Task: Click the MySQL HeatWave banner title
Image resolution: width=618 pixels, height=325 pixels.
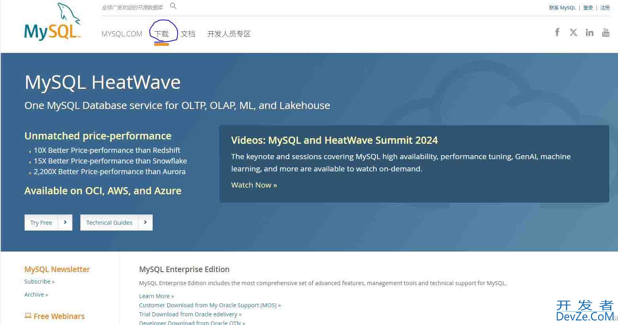Action: pos(102,83)
